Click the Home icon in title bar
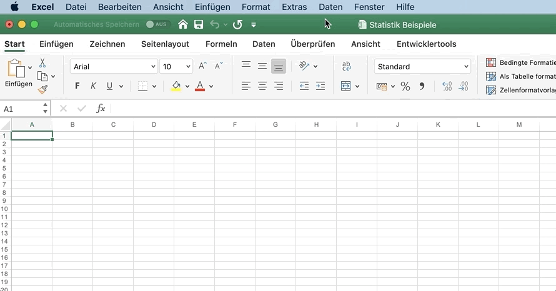The image size is (556, 291). coord(183,24)
